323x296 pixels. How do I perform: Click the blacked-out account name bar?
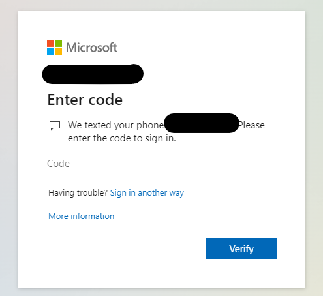click(93, 74)
